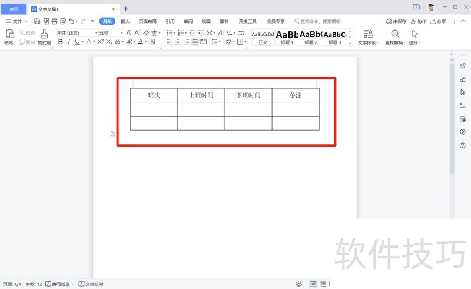Image resolution: width=471 pixels, height=289 pixels.
Task: Apply the Heading 2 (标题 2) style
Action: pos(311,37)
